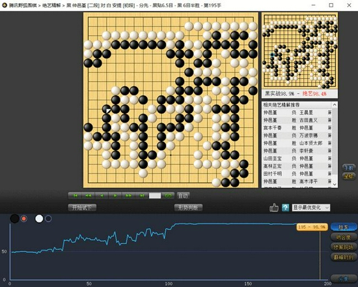Switch to the 巅峰时刻 tab

tap(344, 258)
